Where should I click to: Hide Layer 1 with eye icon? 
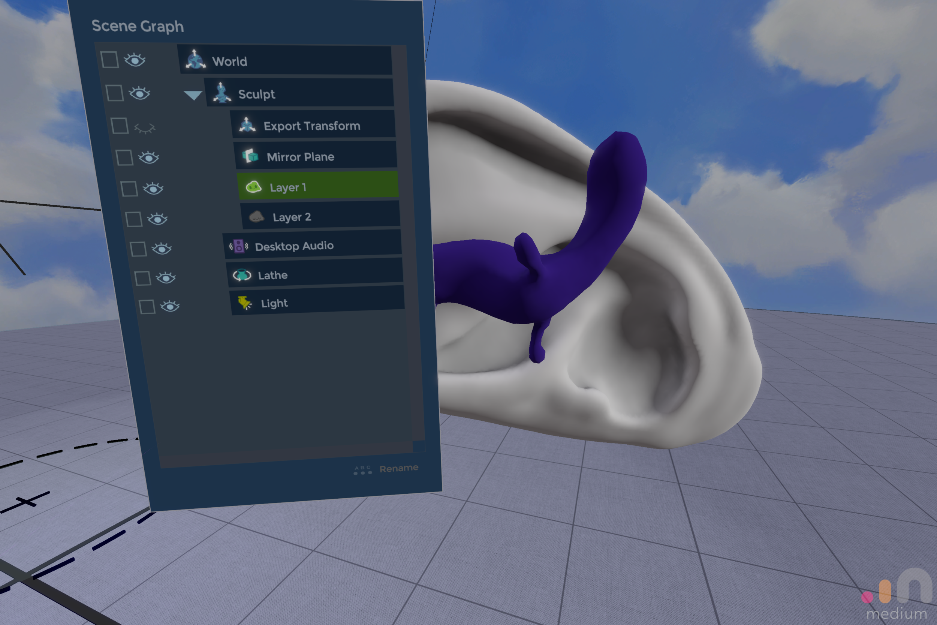click(x=153, y=189)
